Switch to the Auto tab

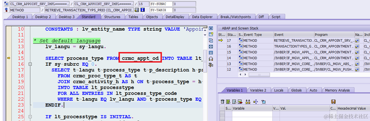[313, 90]
